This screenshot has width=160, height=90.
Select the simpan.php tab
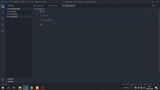click(68, 5)
